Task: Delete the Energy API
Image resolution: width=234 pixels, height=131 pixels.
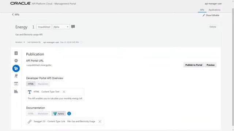Action: (213, 27)
